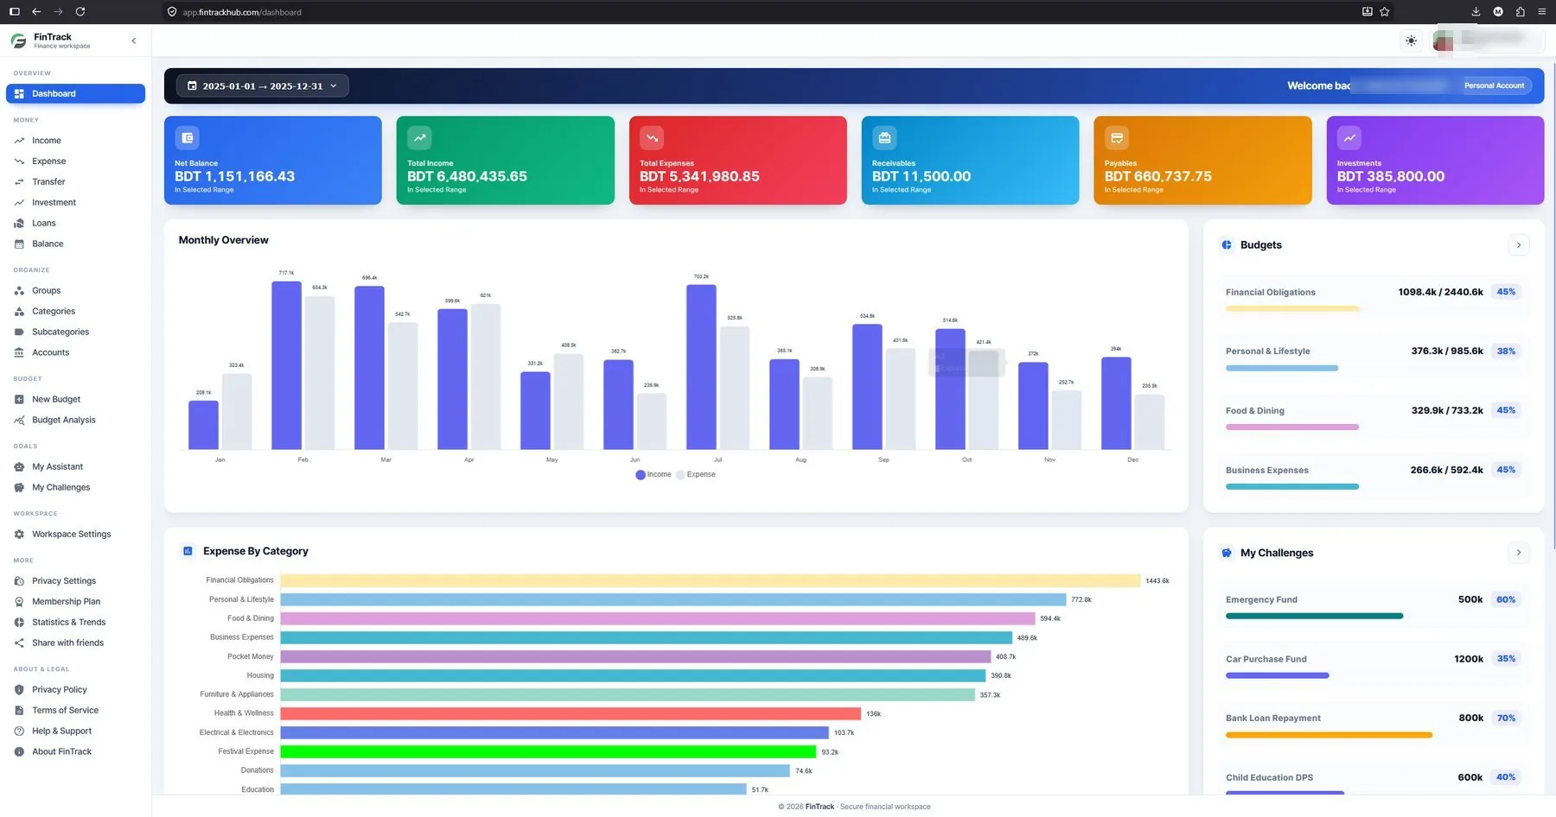1556x817 pixels.
Task: Click the Budget Analysis icon
Action: 19,420
